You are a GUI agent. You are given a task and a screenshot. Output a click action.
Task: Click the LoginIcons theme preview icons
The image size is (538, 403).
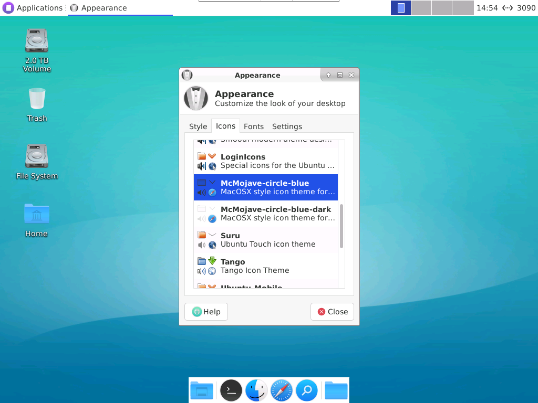coord(207,161)
